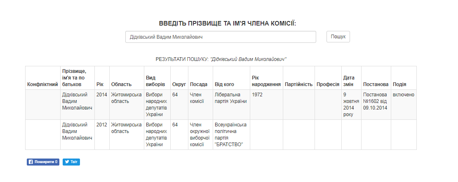Click the Twitter bird icon
The image size is (458, 182).
[x=67, y=162]
